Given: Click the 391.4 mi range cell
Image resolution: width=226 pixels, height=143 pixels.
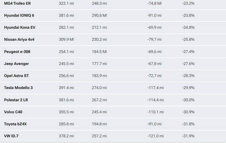Looking at the screenshot, I should point(66,88).
